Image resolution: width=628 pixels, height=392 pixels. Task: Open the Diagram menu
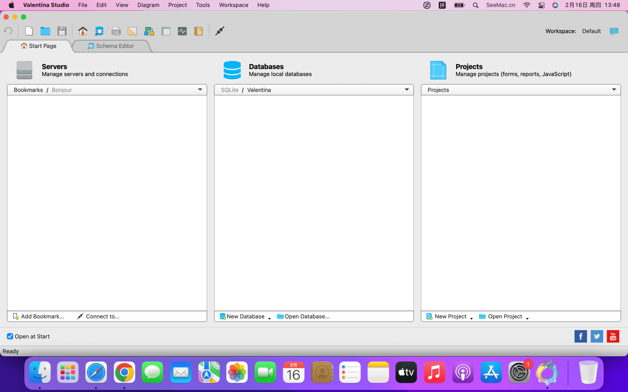(148, 5)
